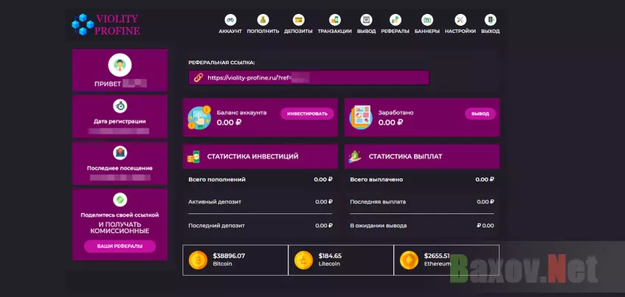Open the Баннеры banknote icon
Viewport: 625px width, 297px height.
pyautogui.click(x=427, y=19)
